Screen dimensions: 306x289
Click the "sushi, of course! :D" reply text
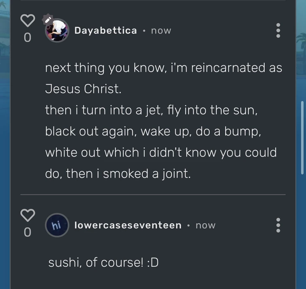pos(103,263)
